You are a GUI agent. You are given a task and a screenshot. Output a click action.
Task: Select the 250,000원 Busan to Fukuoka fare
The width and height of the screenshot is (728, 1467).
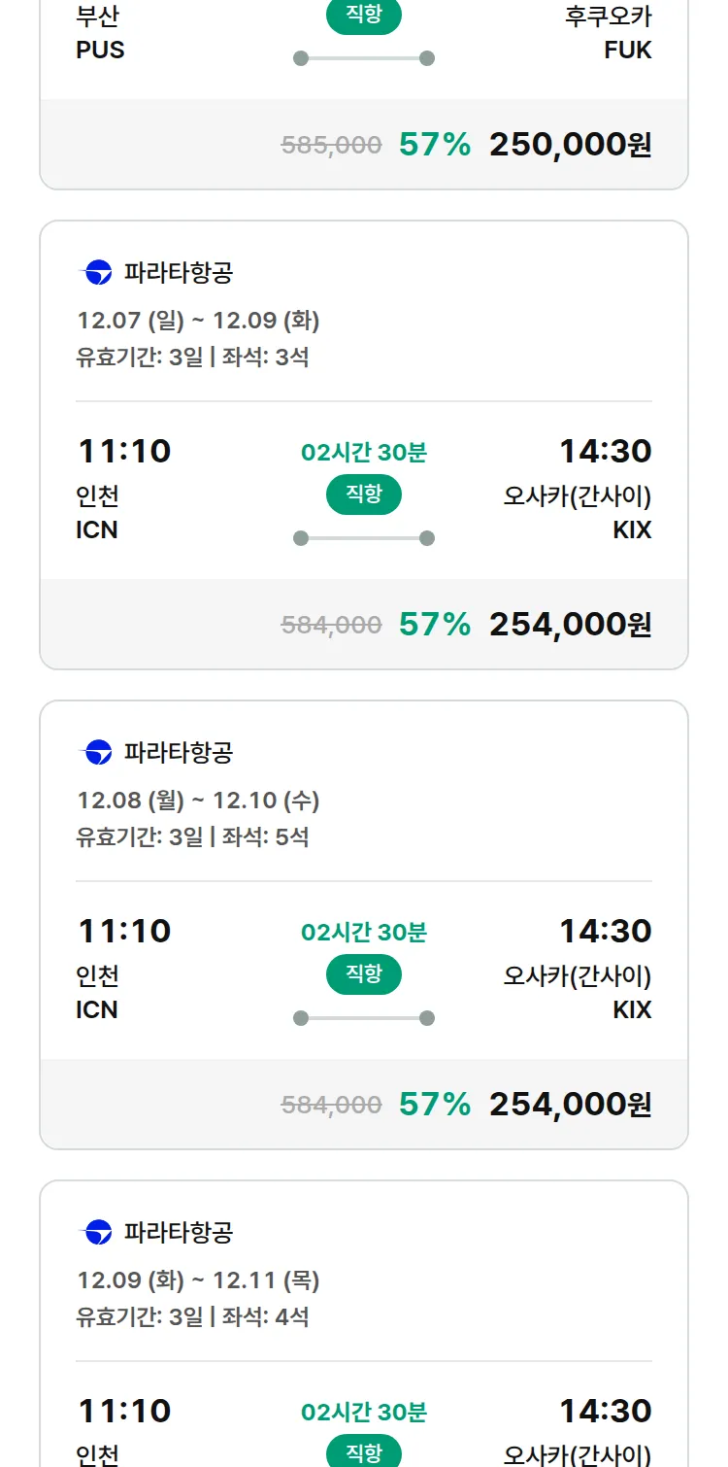(x=570, y=145)
